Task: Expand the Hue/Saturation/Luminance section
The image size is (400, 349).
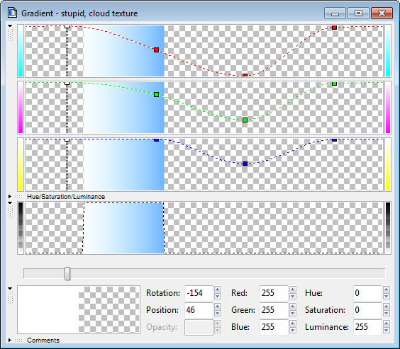Action: point(10,196)
